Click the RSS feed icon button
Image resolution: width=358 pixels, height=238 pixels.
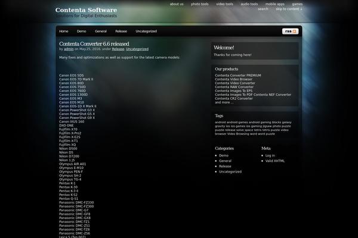[x=290, y=31]
